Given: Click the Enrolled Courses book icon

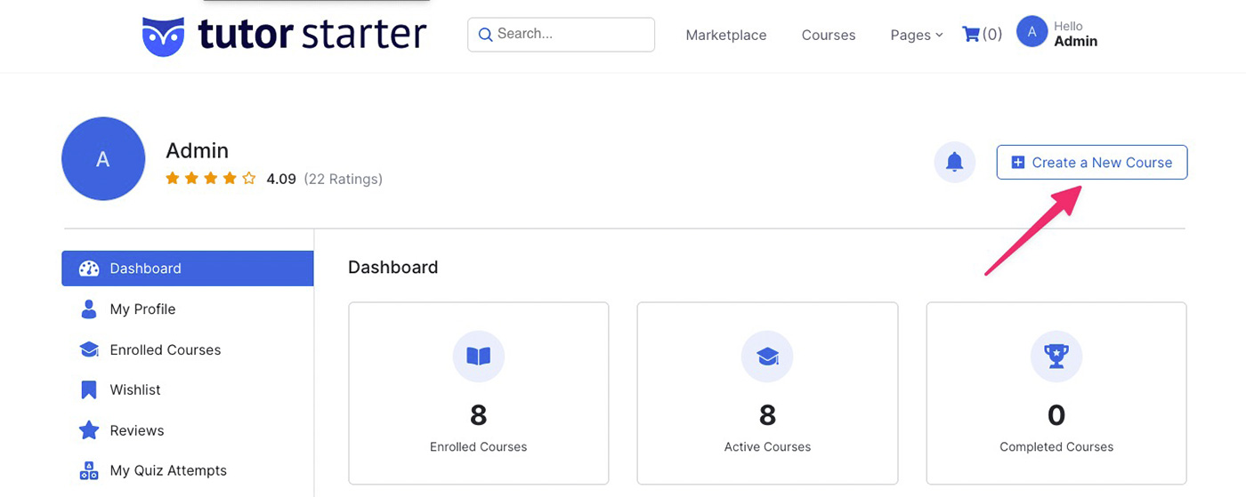Looking at the screenshot, I should (x=479, y=357).
